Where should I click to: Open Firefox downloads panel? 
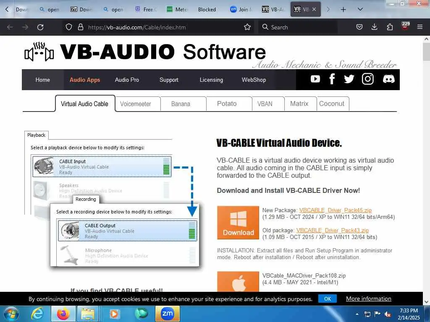coord(374,27)
